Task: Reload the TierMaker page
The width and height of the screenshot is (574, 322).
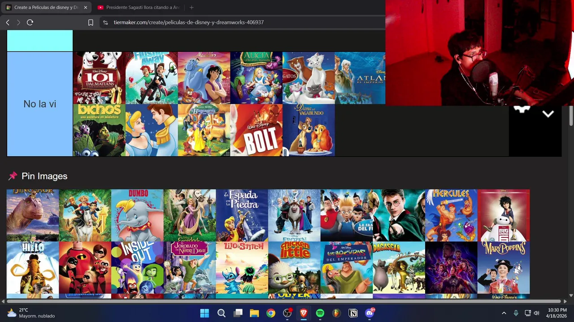Action: click(30, 22)
